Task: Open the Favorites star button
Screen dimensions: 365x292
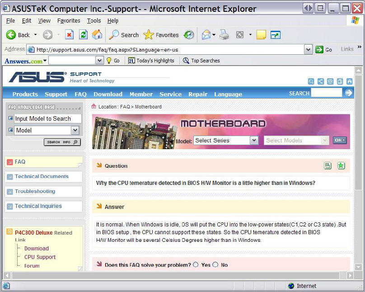Action: point(161,35)
